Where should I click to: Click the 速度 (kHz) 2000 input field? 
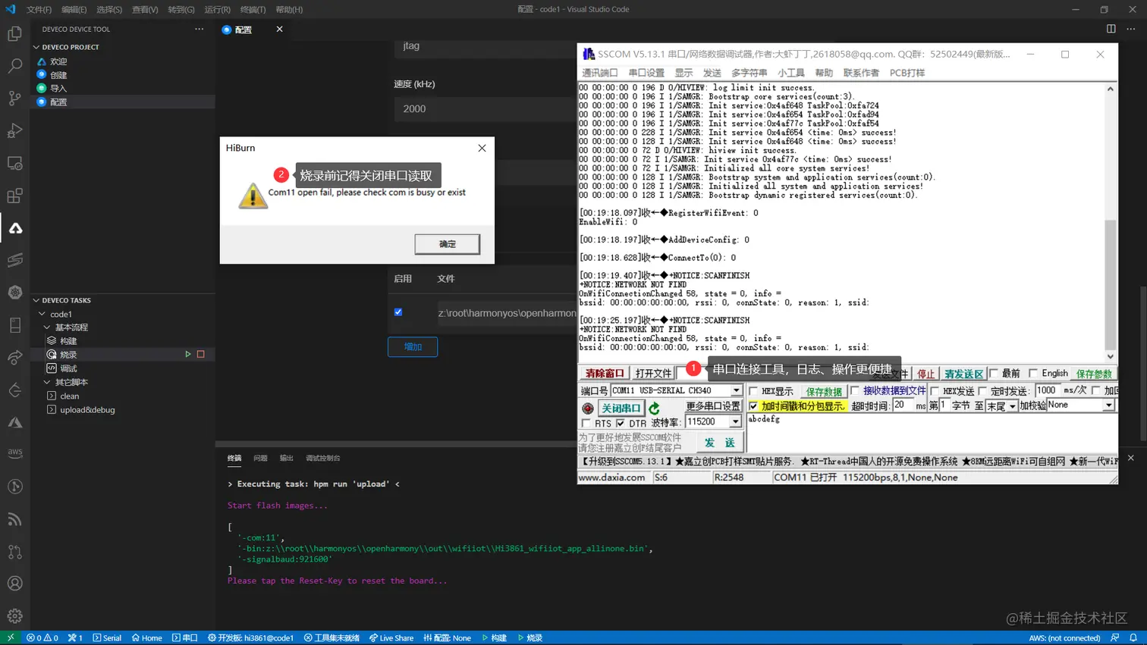486,109
